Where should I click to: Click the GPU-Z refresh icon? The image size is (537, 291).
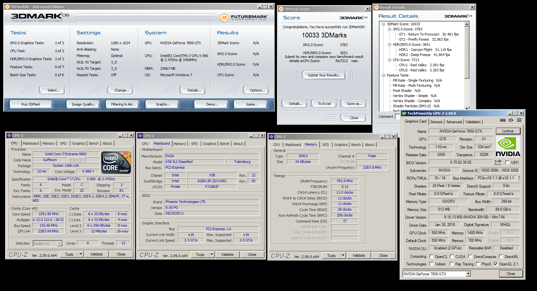coord(511,120)
